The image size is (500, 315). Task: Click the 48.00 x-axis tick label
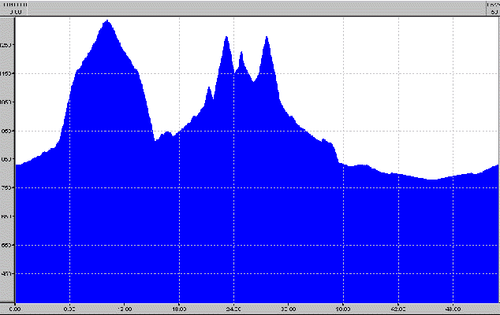(x=453, y=309)
